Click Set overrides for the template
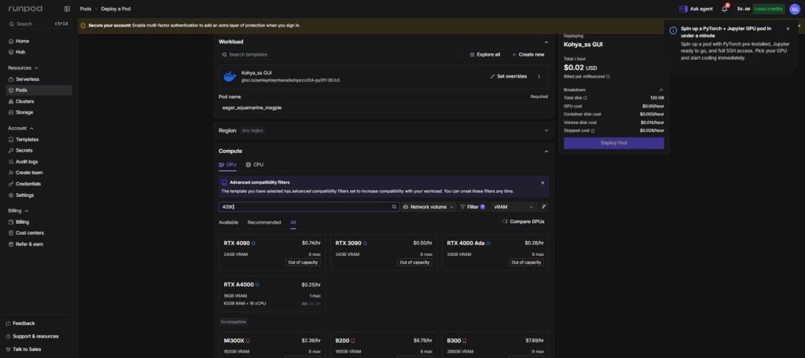Screen dimensions: 805x358 [x=509, y=76]
